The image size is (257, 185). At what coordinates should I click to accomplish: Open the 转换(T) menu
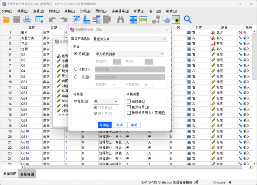70,11
